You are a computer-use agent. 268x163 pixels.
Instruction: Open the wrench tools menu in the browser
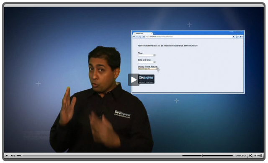(241, 37)
